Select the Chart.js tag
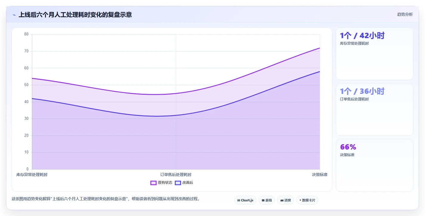Viewport: 425px width, 216px height. [245, 200]
